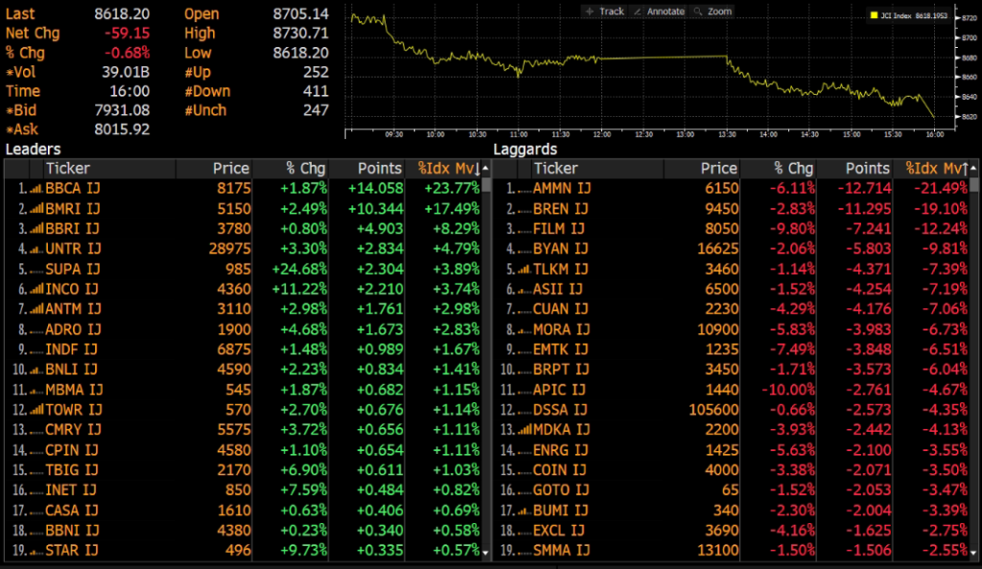This screenshot has width=982, height=569.
Task: Click the Track crosshair icon on chart
Action: click(590, 11)
